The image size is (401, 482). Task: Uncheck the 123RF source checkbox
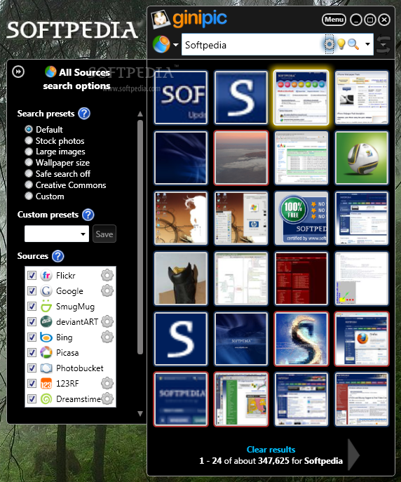point(32,383)
